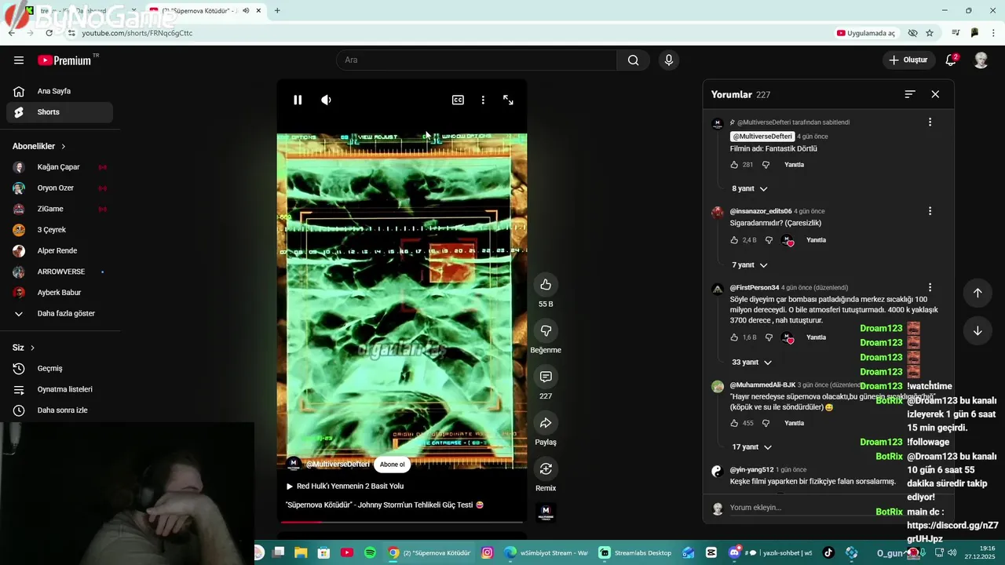
Task: Open options for insanazor_edits06 comment
Action: pos(930,211)
